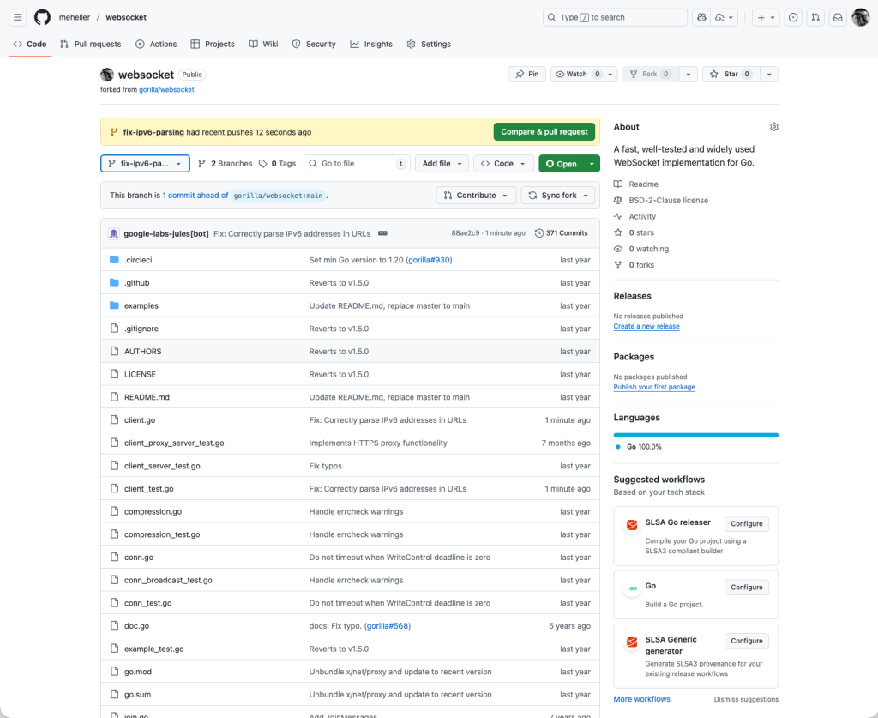
Task: Switch to the Pull requests tab
Action: tap(90, 45)
